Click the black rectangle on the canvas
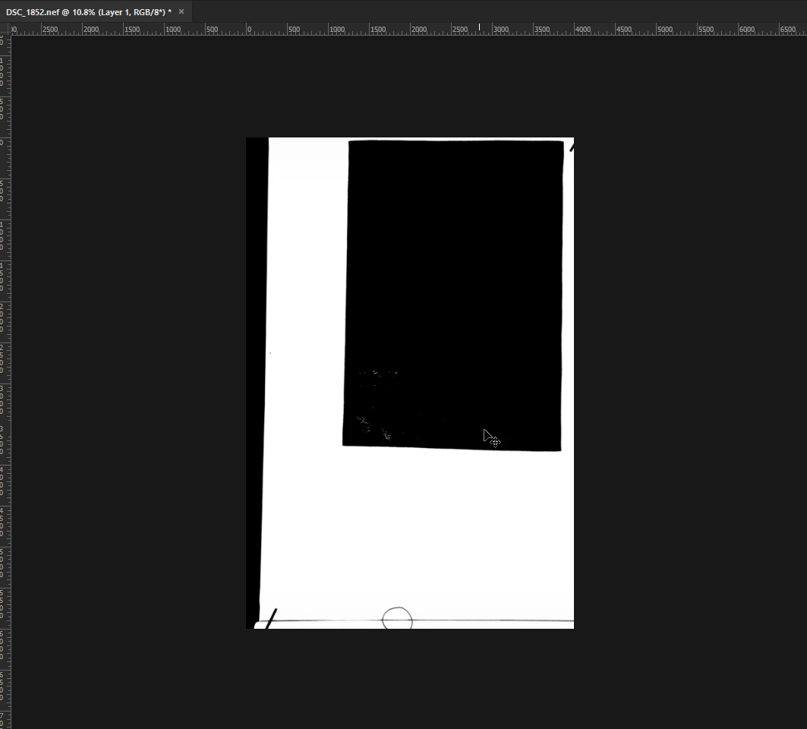This screenshot has width=807, height=729. point(453,295)
